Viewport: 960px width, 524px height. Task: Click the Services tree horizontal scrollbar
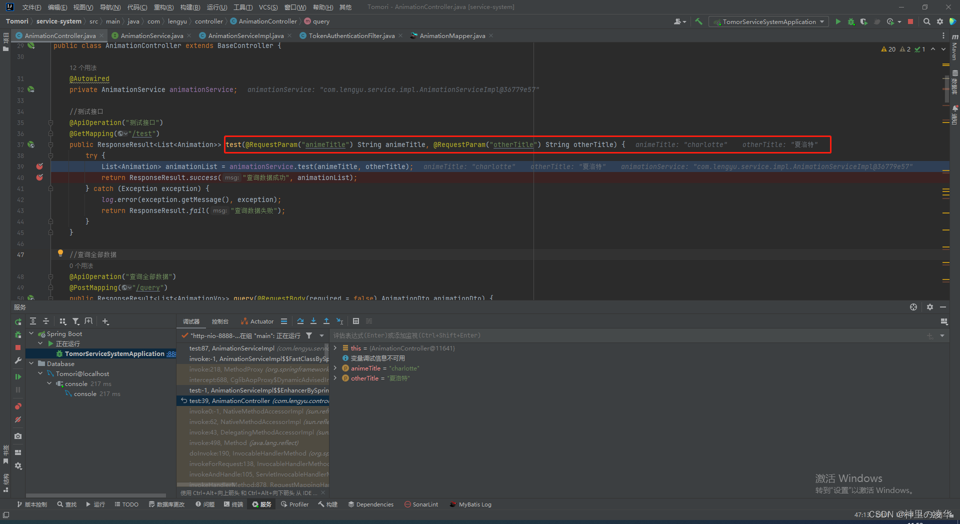coord(95,495)
